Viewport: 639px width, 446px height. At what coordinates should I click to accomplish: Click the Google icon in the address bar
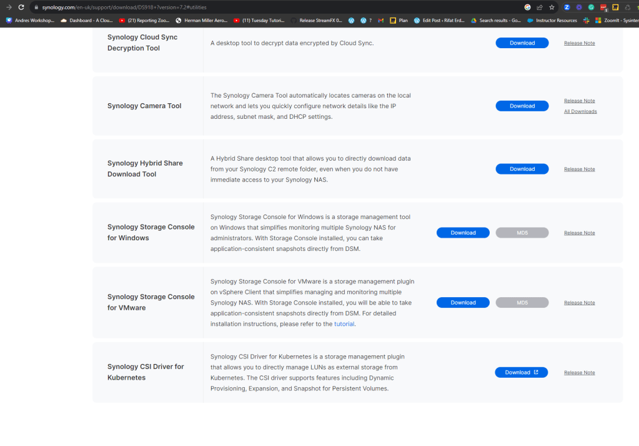pyautogui.click(x=527, y=8)
